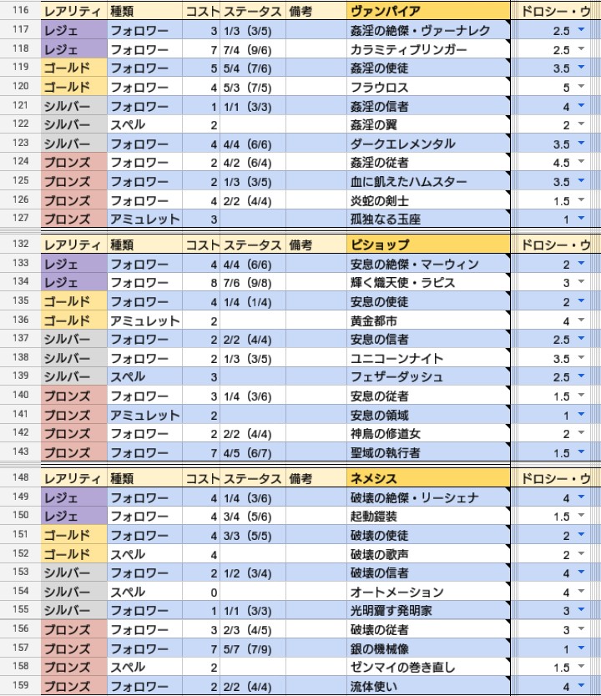The width and height of the screenshot is (601, 696).
Task: Select the ヴァンパイア class header cell
Action: point(428,11)
